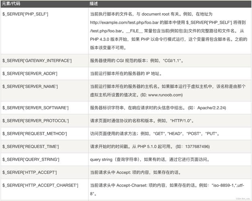This screenshot has height=201, width=252.
Task: Click the query string（查询字符串）description
Action: 150,160
